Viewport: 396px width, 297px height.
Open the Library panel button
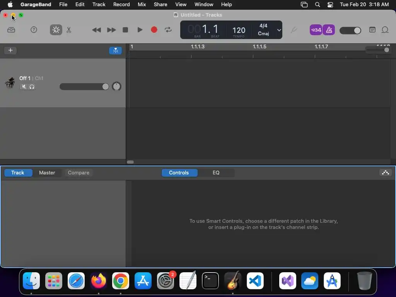pyautogui.click(x=11, y=30)
